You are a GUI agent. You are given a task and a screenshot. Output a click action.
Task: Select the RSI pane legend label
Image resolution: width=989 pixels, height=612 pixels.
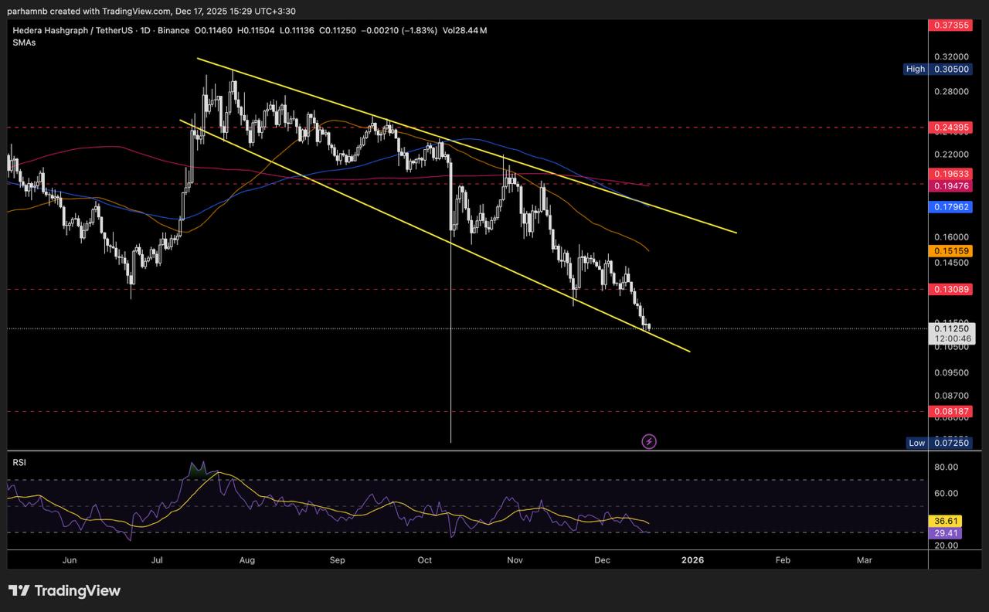(19, 462)
